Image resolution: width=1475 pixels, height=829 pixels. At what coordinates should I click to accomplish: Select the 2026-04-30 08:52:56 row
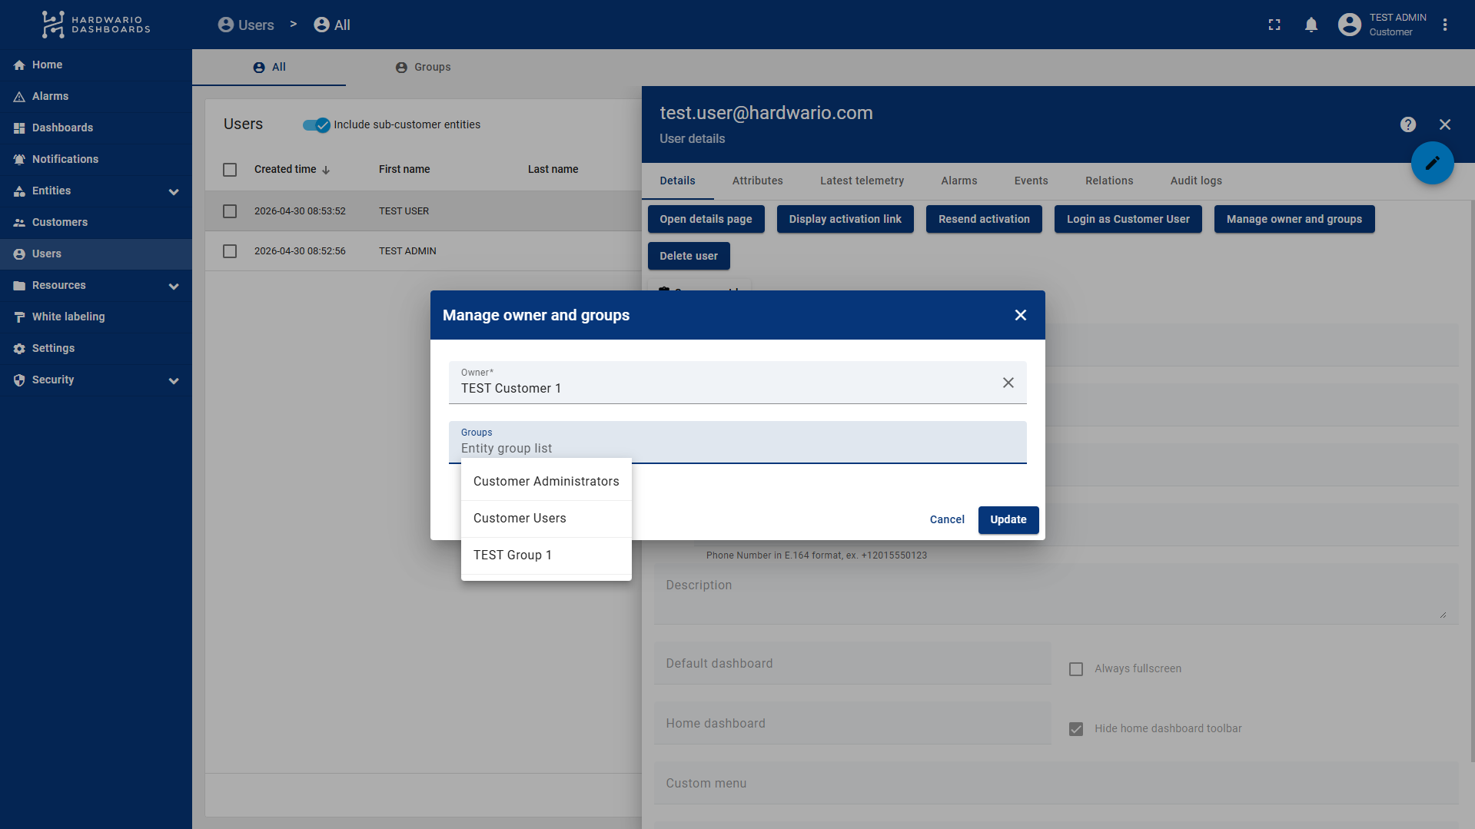point(424,251)
